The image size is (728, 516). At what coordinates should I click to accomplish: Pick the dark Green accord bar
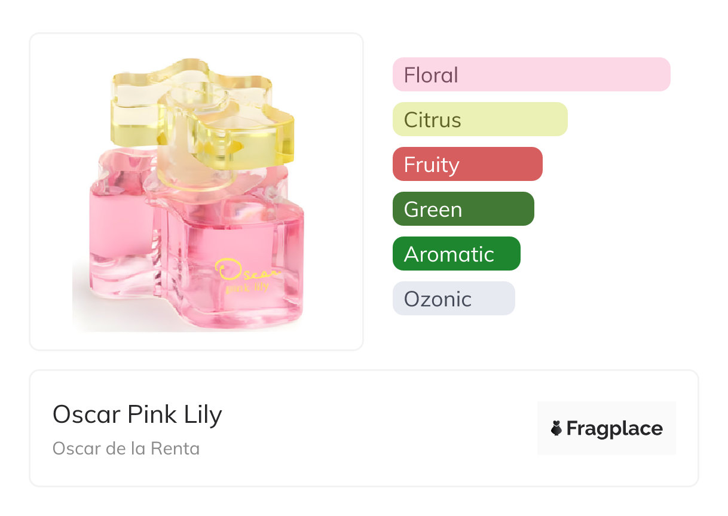pyautogui.click(x=463, y=209)
